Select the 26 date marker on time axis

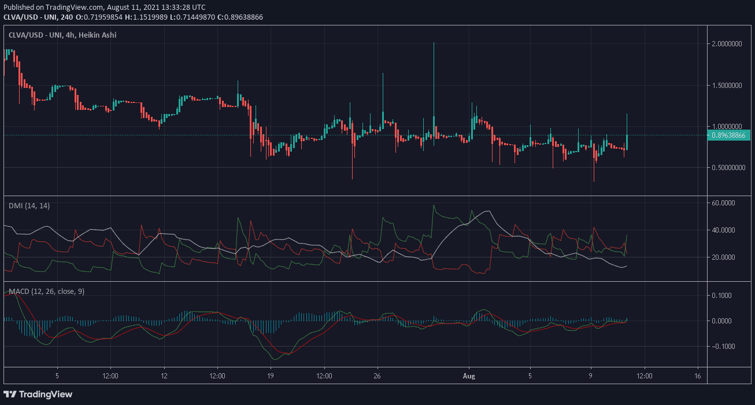377,375
